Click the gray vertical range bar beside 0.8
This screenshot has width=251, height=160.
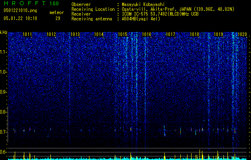pos(8,124)
